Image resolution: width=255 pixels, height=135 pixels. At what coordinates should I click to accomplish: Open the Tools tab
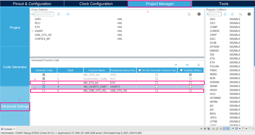[x=224, y=4]
